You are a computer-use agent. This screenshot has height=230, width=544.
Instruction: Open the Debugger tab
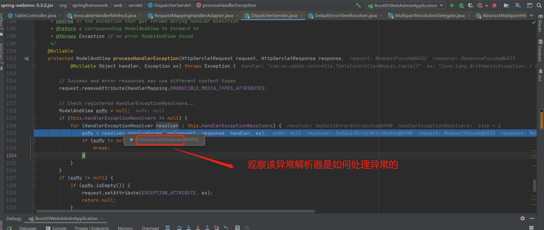(28, 228)
